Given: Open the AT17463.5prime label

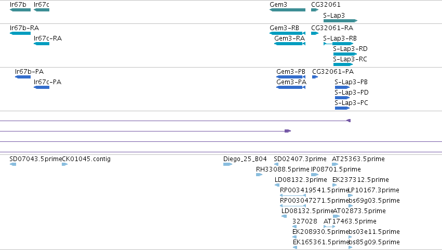Looking at the screenshot, I should click(x=350, y=221).
